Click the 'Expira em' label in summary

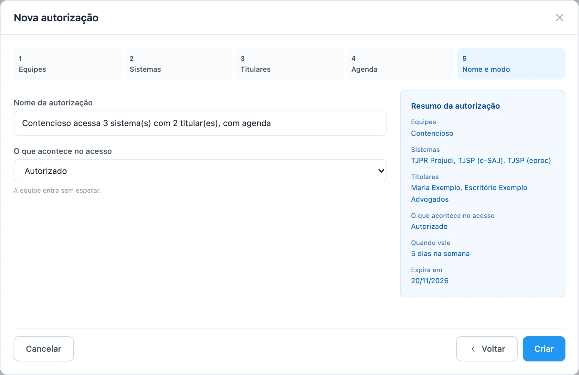click(x=426, y=270)
